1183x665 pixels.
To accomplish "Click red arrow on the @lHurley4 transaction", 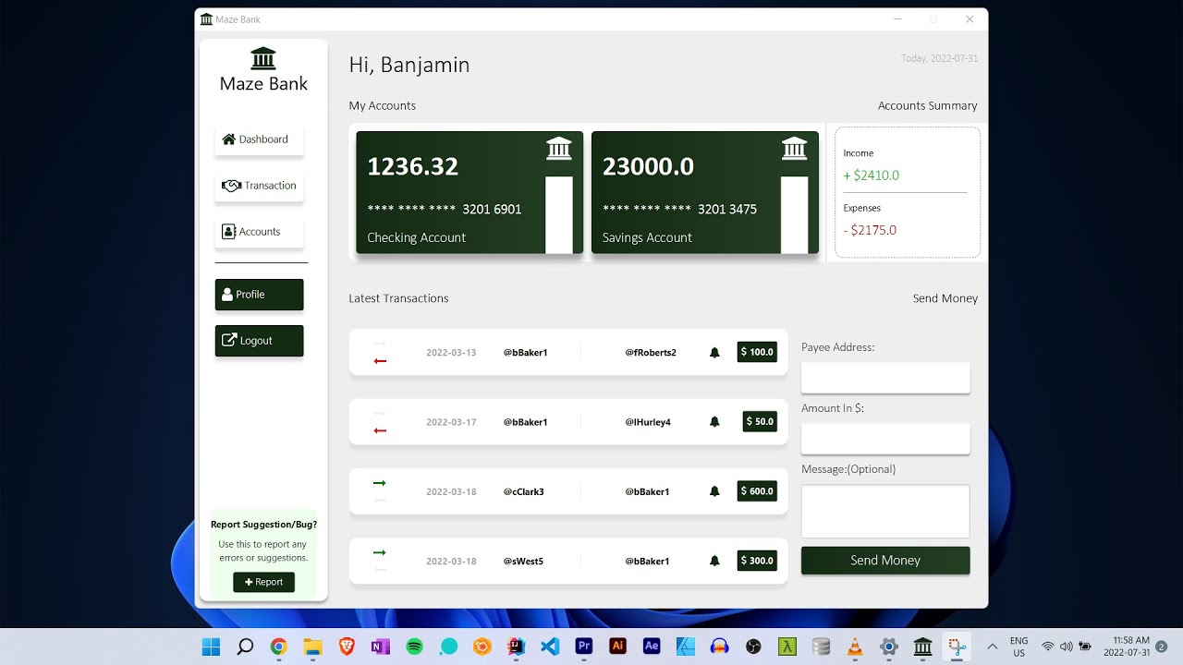I will (380, 430).
